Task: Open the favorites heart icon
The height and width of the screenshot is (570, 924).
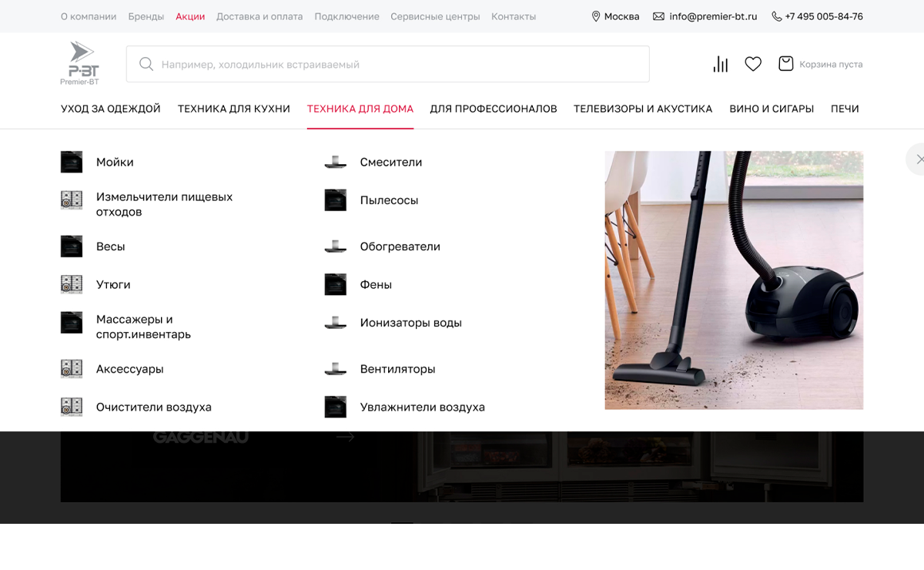Action: (753, 64)
